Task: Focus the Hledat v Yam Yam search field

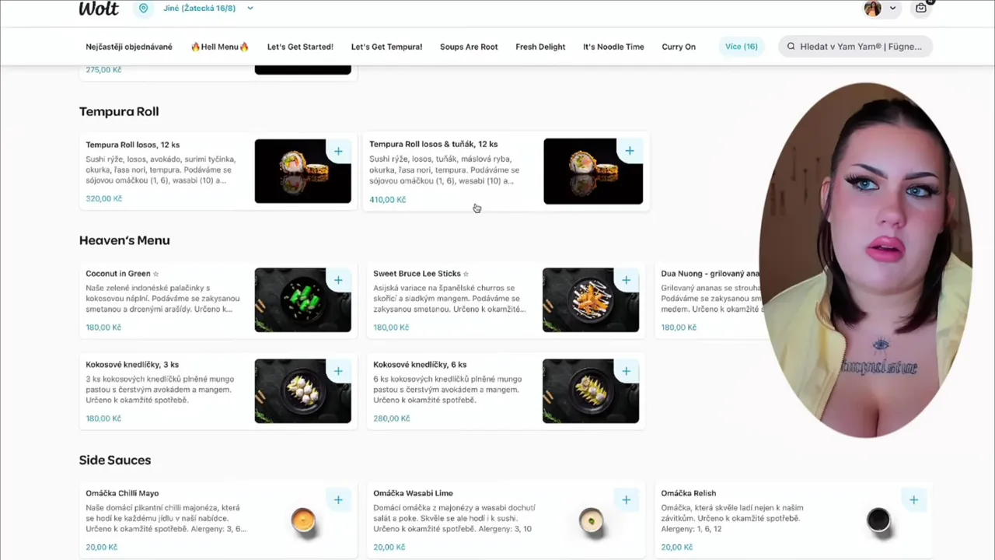Action: pyautogui.click(x=855, y=47)
